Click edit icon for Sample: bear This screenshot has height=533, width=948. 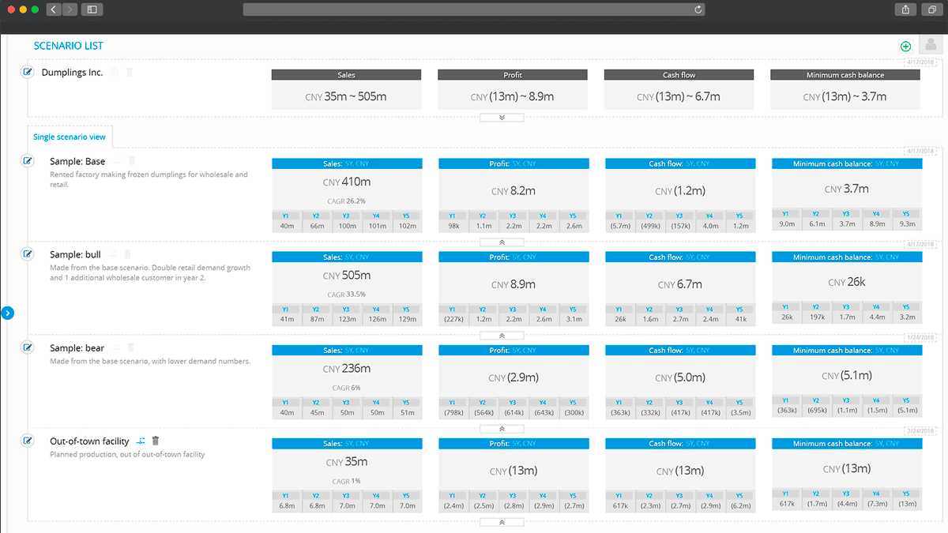point(28,347)
